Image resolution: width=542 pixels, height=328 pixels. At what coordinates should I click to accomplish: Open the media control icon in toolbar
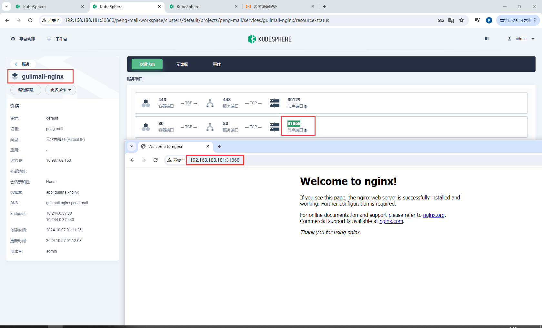477,20
